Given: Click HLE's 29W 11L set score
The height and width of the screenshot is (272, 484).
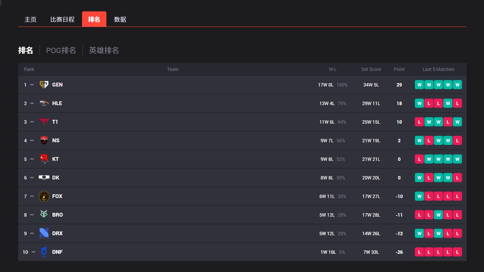Looking at the screenshot, I should click(371, 104).
